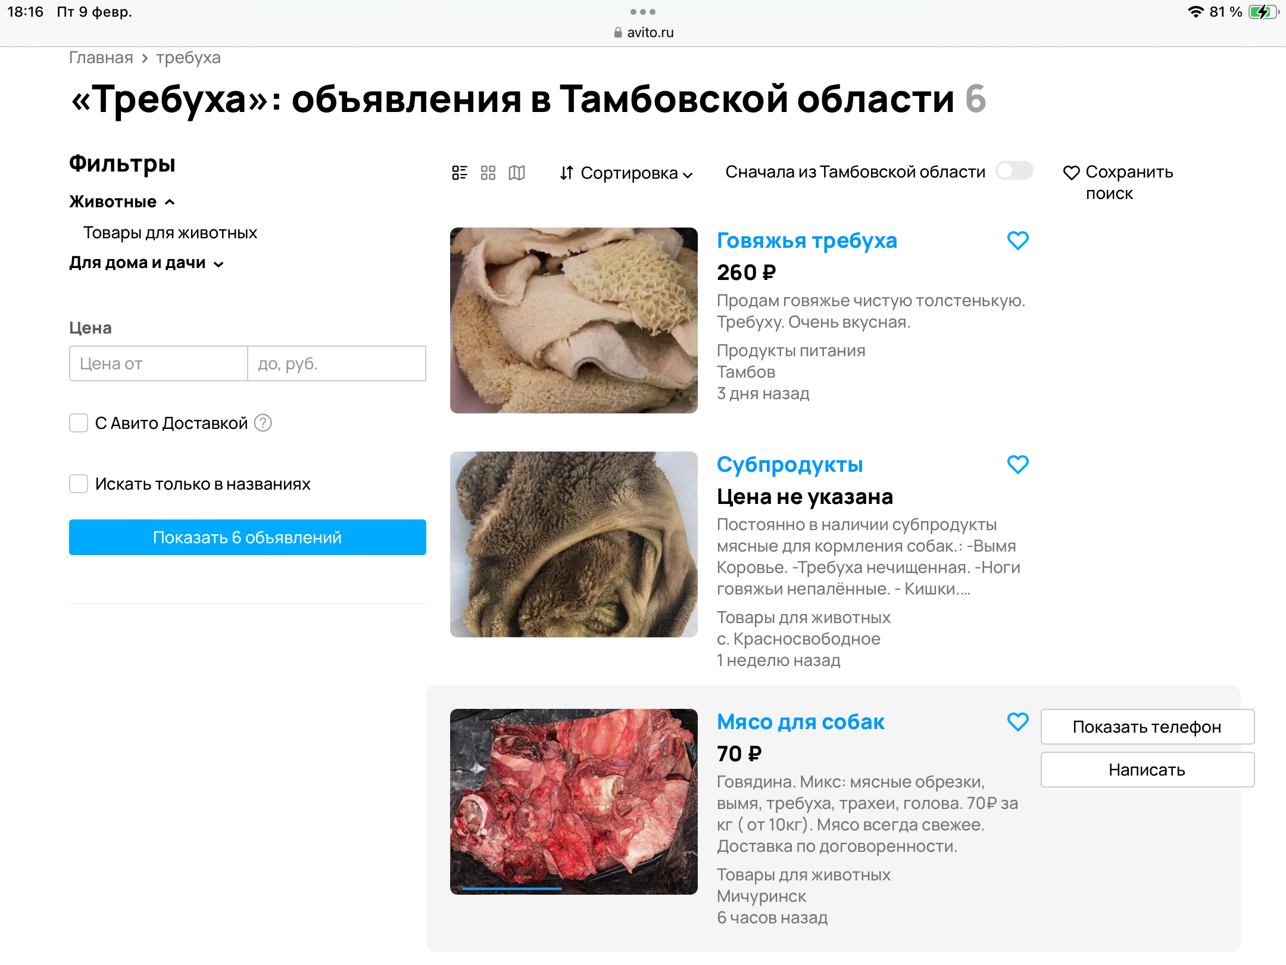The image size is (1286, 965).
Task: Click Показать телефон button
Action: (1147, 727)
